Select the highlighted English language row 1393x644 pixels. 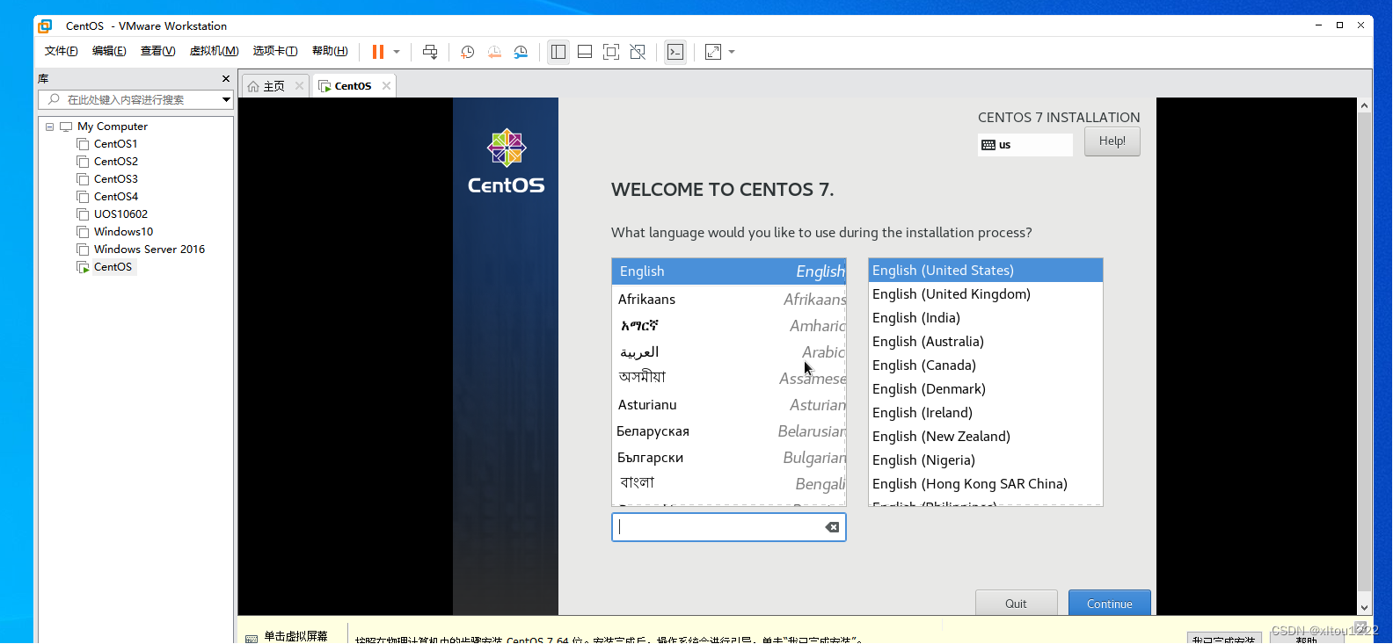click(729, 271)
